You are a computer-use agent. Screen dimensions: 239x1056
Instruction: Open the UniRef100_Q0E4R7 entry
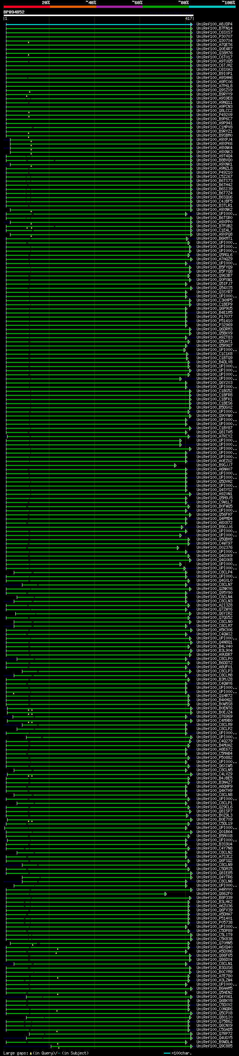pyautogui.click(x=214, y=49)
